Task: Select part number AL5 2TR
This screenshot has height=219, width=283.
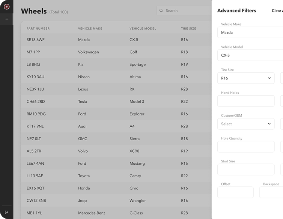Action: pyautogui.click(x=34, y=151)
